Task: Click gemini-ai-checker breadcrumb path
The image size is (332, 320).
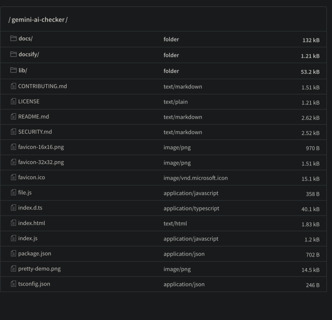Action: 38,20
